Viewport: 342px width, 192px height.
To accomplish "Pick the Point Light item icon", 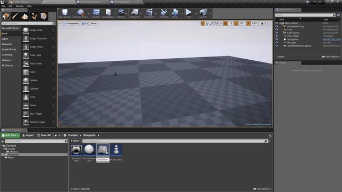I will pos(26,55).
